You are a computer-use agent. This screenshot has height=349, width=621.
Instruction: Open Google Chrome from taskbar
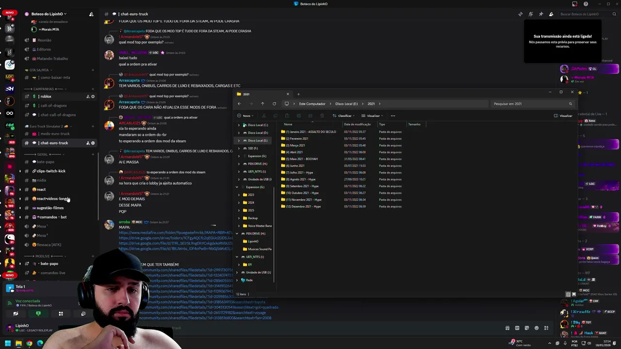tap(29, 344)
